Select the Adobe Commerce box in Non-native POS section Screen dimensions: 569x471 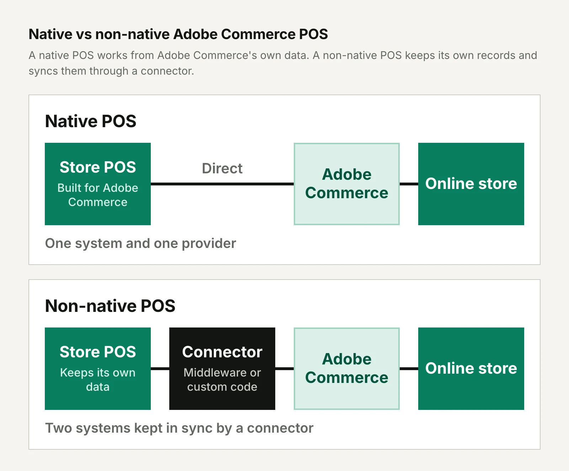347,369
